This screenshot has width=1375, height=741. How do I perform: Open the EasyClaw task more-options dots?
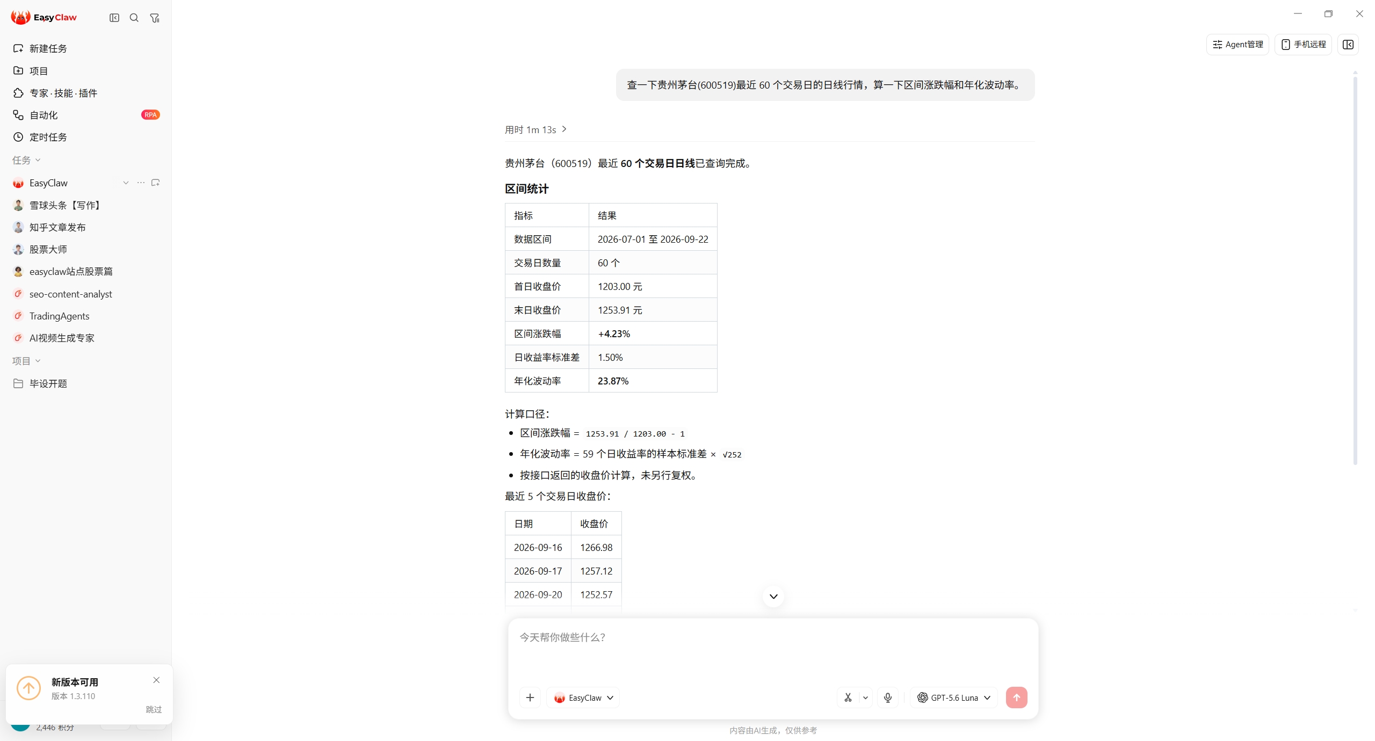pyautogui.click(x=141, y=183)
